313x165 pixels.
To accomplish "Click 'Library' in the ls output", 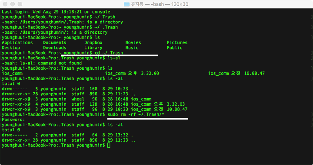I will coord(93,48).
